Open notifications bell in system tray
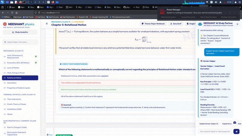This screenshot has width=242, height=136. (220, 2)
